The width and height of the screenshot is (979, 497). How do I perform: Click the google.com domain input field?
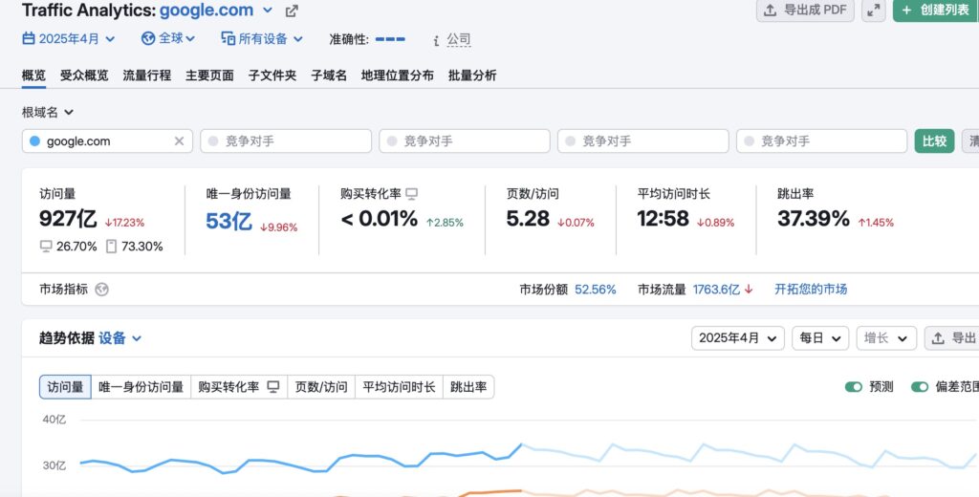tap(107, 141)
